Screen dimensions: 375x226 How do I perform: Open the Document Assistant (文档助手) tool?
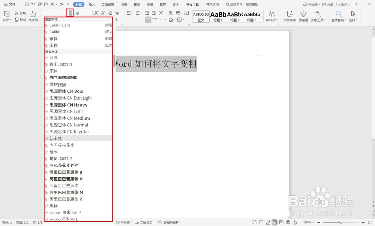point(289,16)
